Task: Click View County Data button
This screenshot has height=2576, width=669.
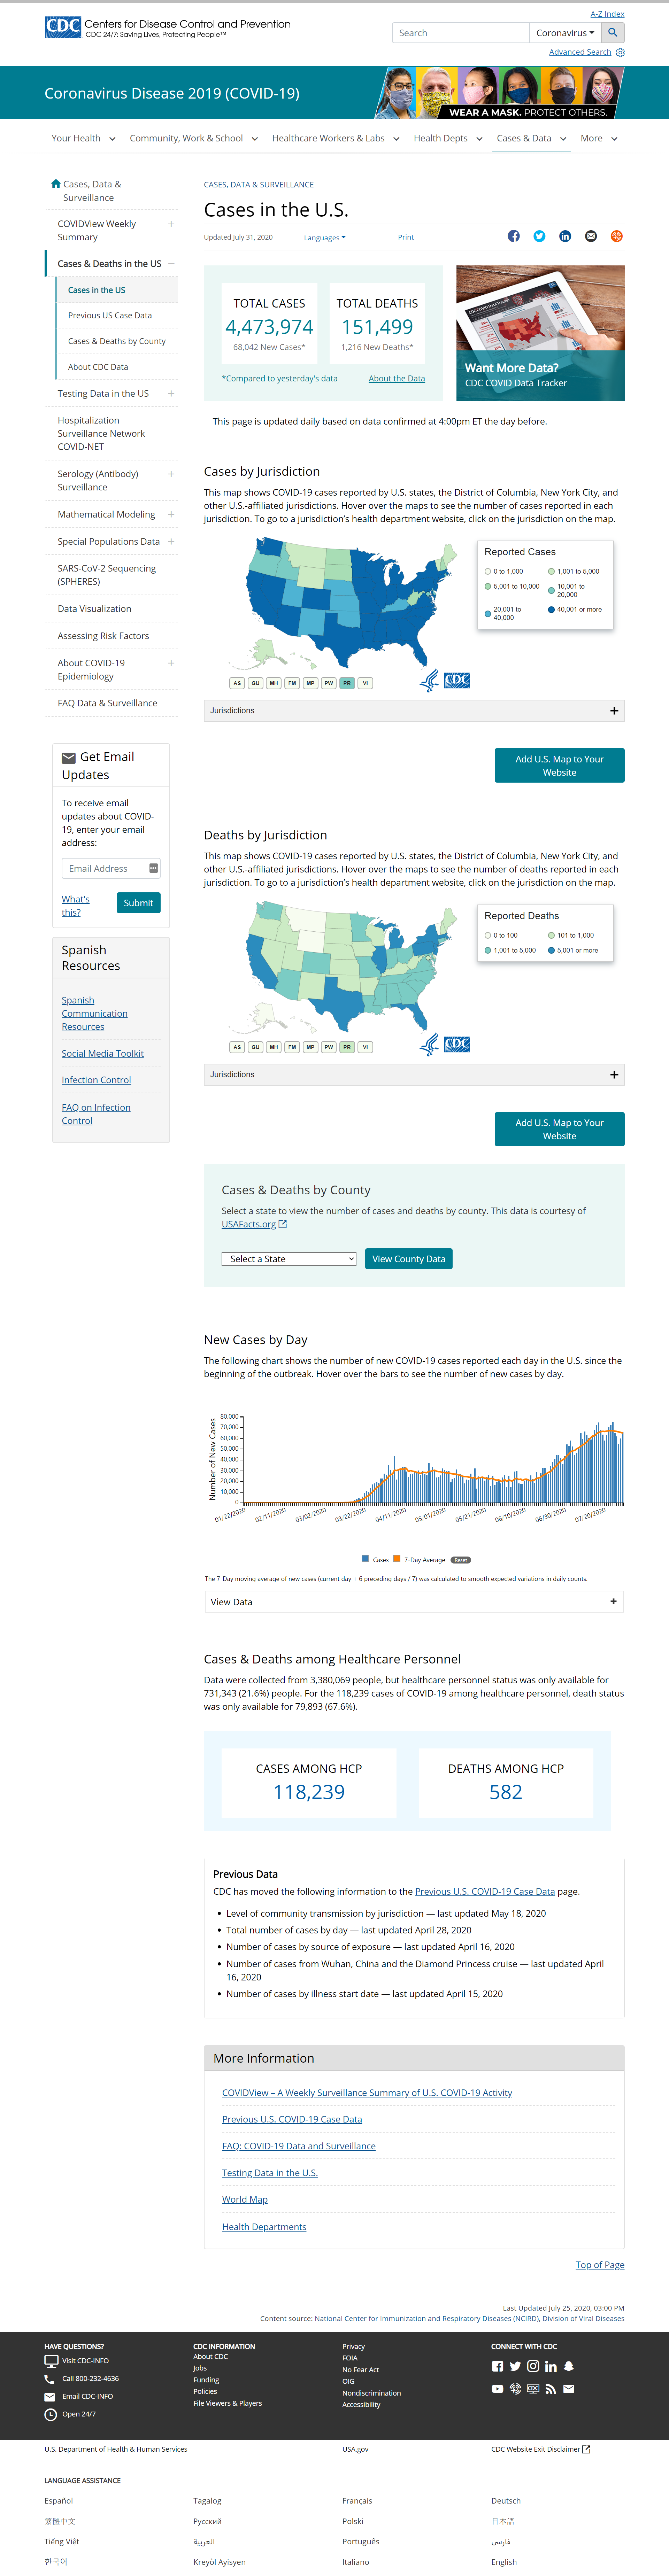Action: click(x=409, y=1259)
